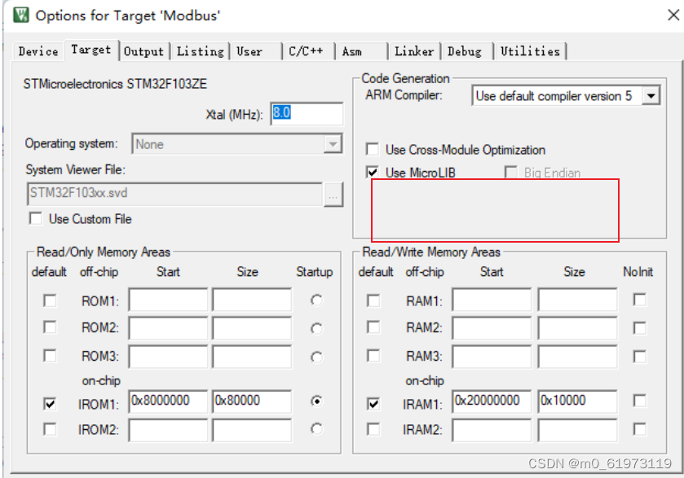Enable Use Cross-Module Optimization

click(x=373, y=150)
